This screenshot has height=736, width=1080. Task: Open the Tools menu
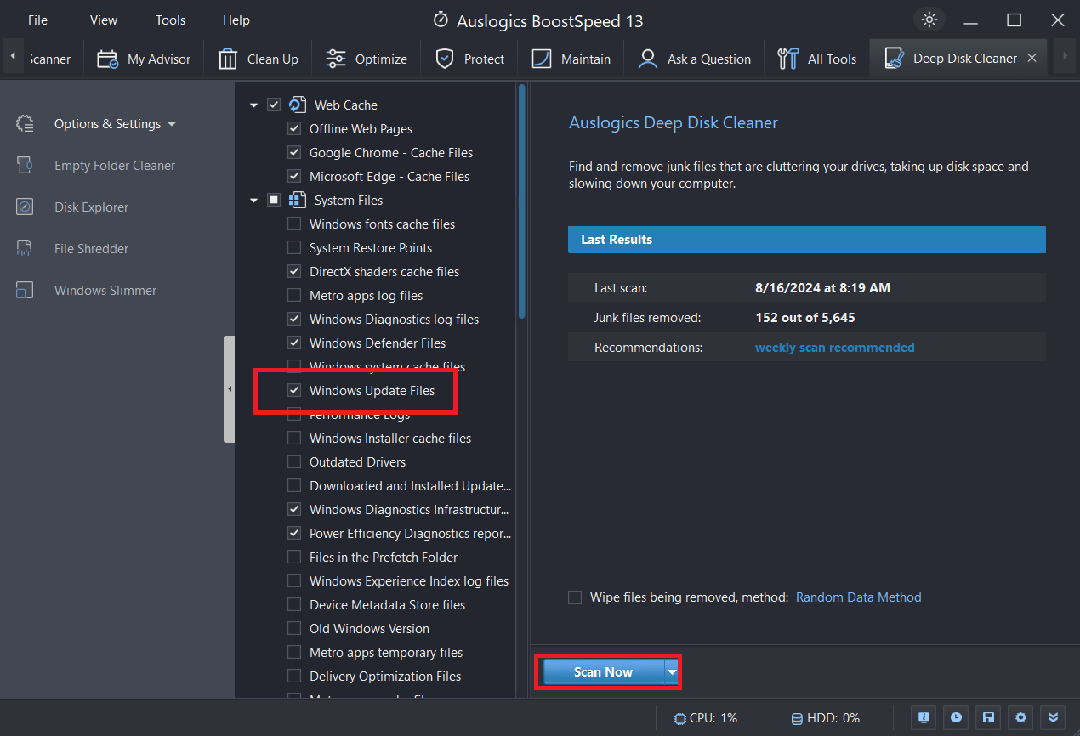point(170,20)
